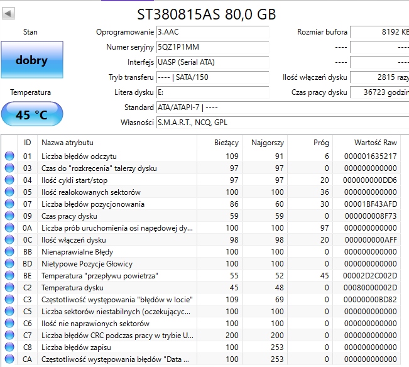Click status orb for Ilość włączeń dysku row

pyautogui.click(x=9, y=240)
